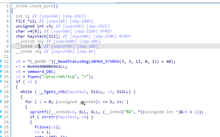This screenshot has height=137, width=220.
Task: Click the variable i in int i declaration
Action: point(26,16)
